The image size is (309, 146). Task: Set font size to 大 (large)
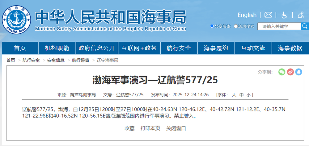pos(234,95)
